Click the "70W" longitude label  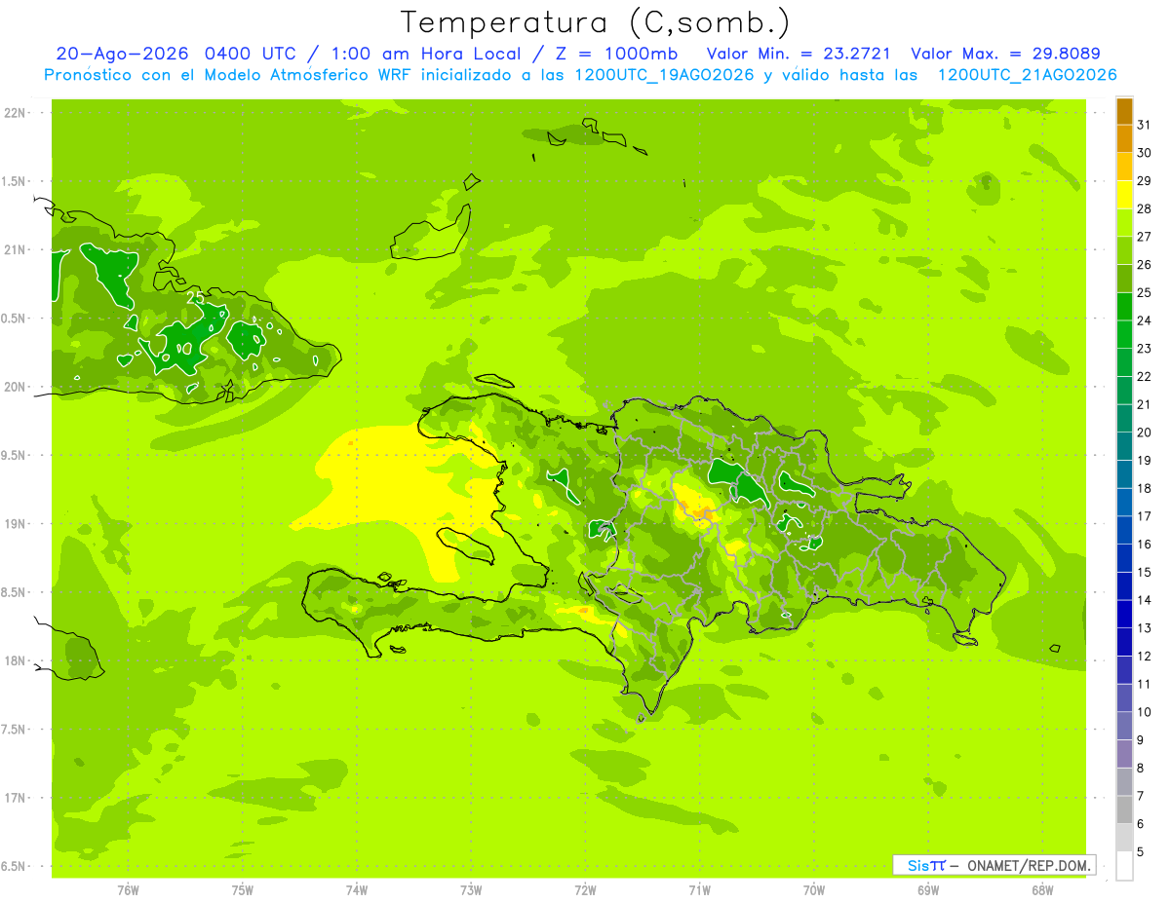pos(814,890)
